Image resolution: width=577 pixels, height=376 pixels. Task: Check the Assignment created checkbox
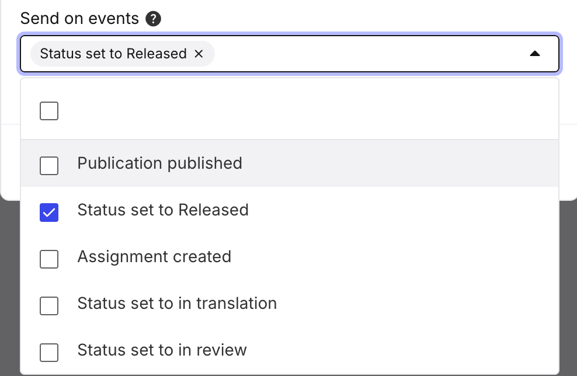pyautogui.click(x=49, y=259)
